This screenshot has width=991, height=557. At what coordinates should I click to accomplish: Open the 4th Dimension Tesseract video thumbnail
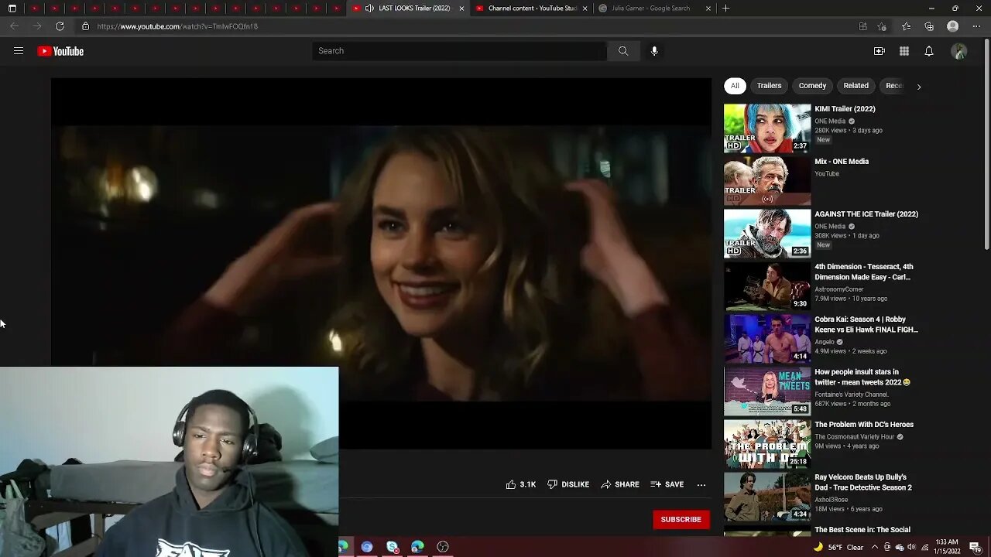[x=767, y=286]
